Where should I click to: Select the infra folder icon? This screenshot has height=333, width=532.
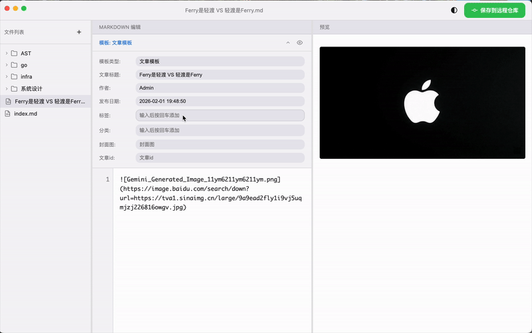tap(14, 76)
